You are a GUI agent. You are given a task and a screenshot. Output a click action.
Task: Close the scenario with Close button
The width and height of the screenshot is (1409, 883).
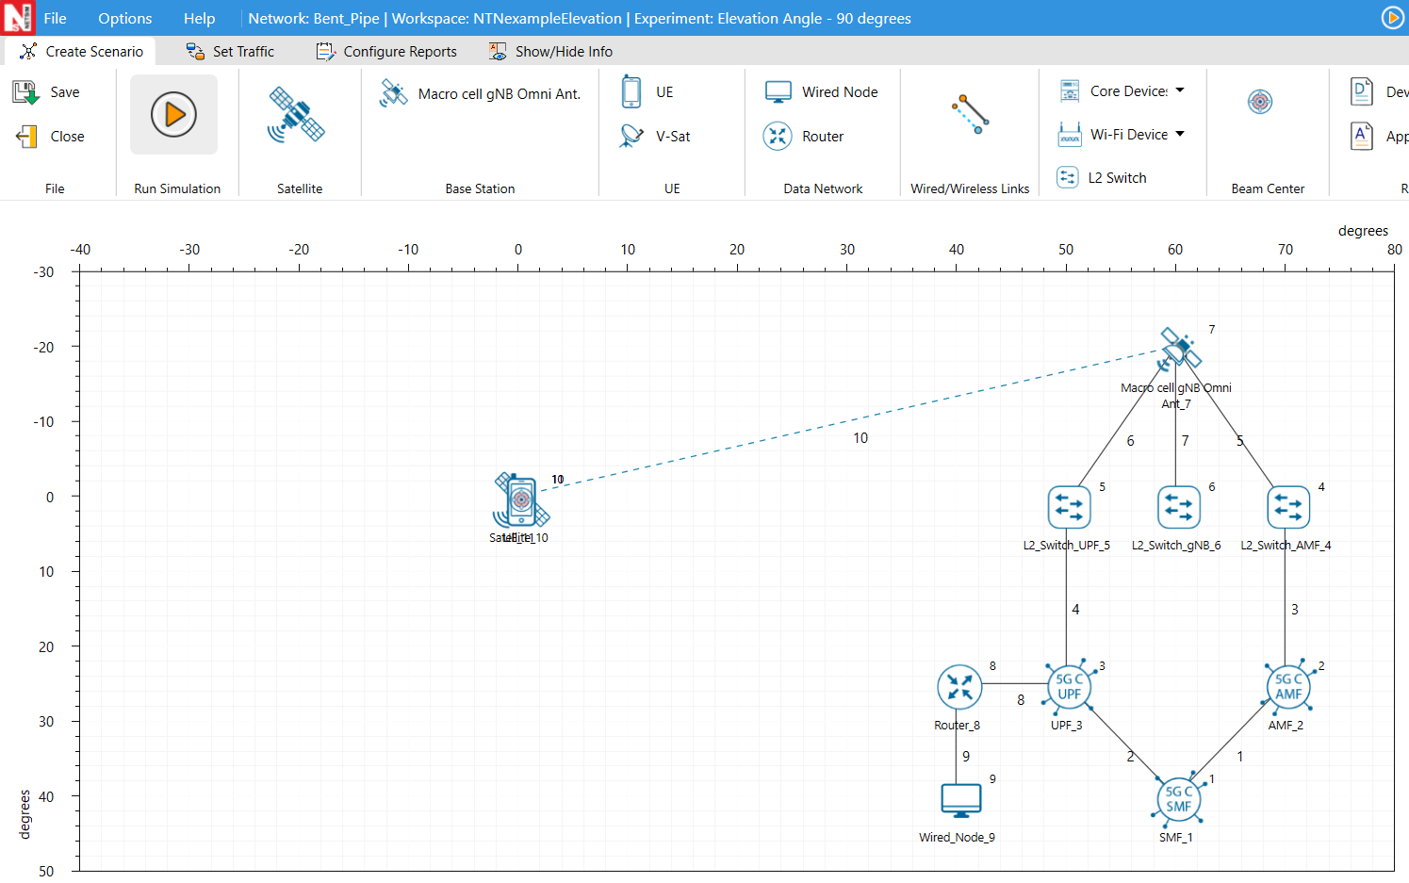click(51, 136)
